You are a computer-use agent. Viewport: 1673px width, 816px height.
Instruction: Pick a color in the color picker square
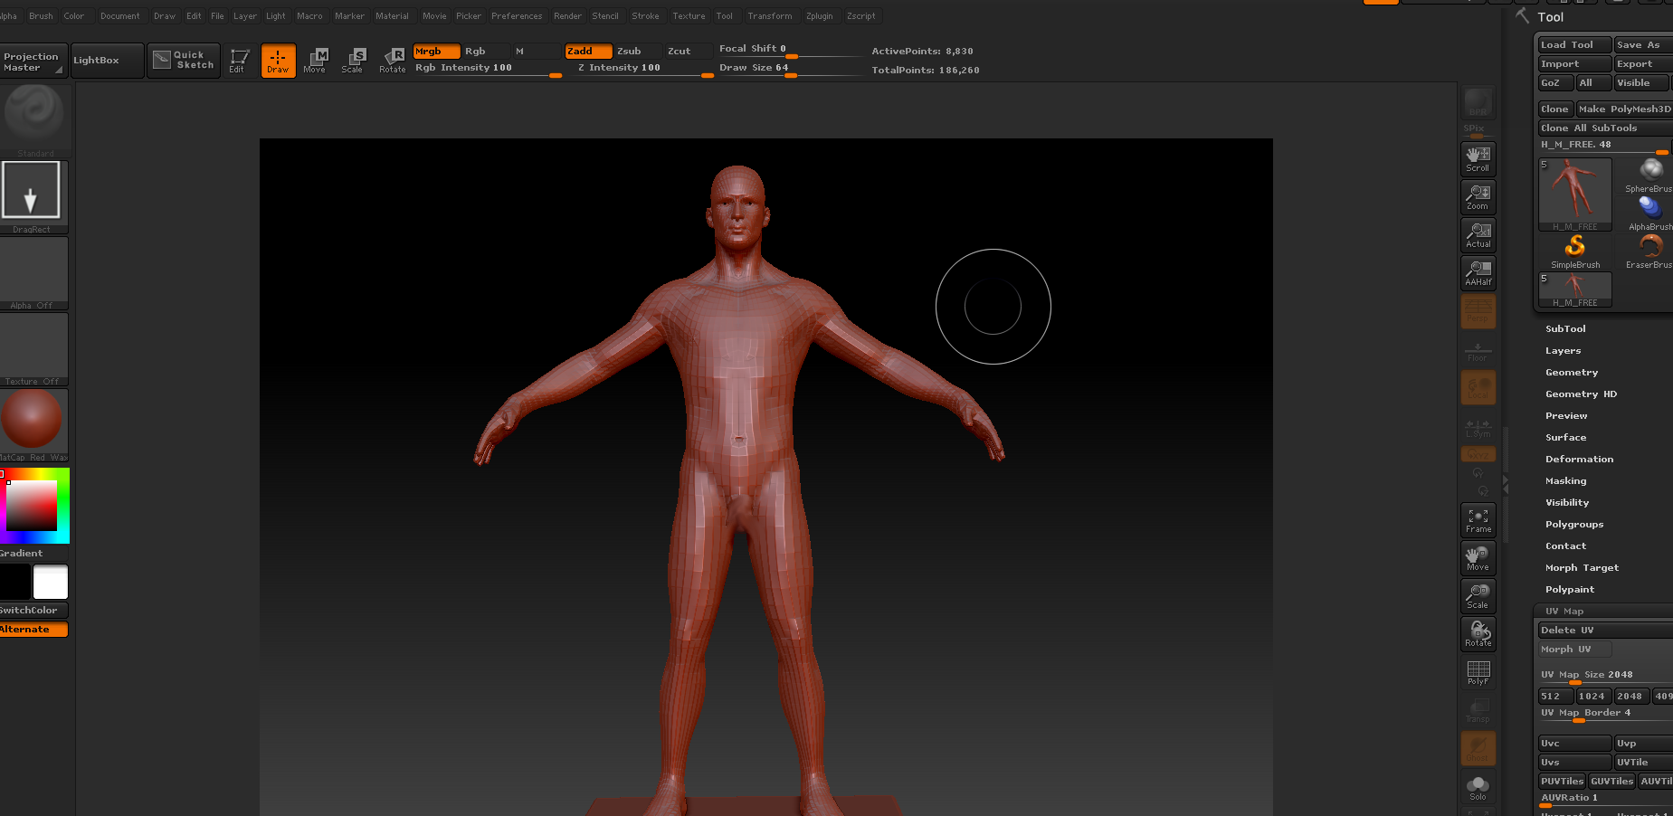[x=32, y=505]
